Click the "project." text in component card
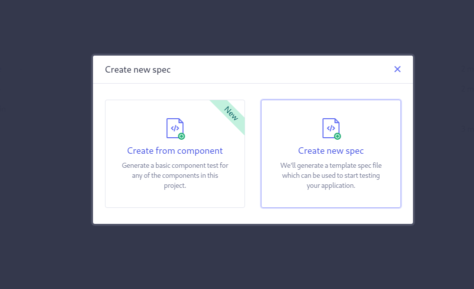 [x=174, y=185]
